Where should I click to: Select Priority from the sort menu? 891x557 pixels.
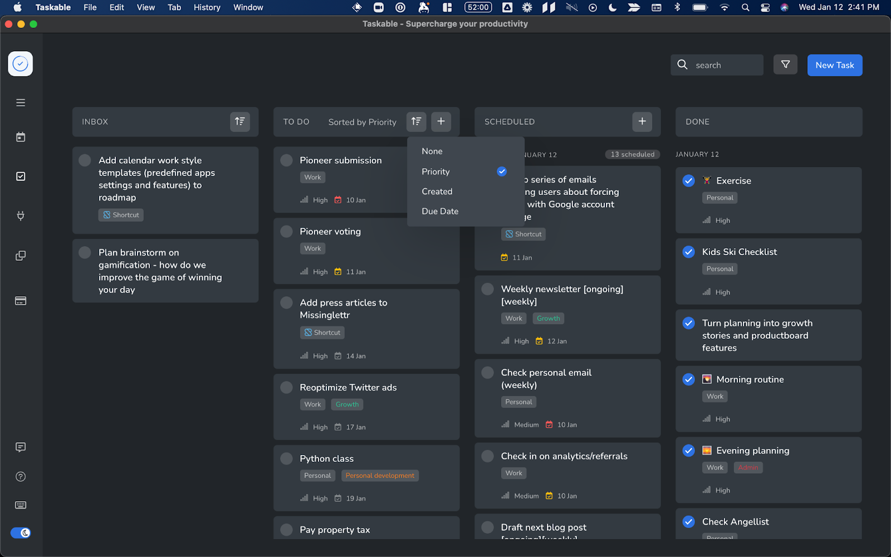(435, 171)
